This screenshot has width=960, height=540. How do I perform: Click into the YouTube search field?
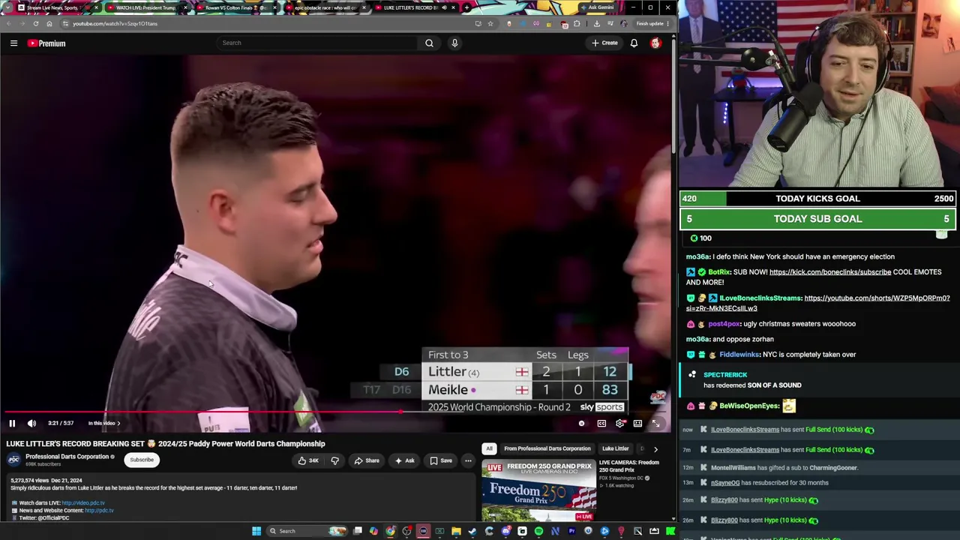tap(318, 43)
